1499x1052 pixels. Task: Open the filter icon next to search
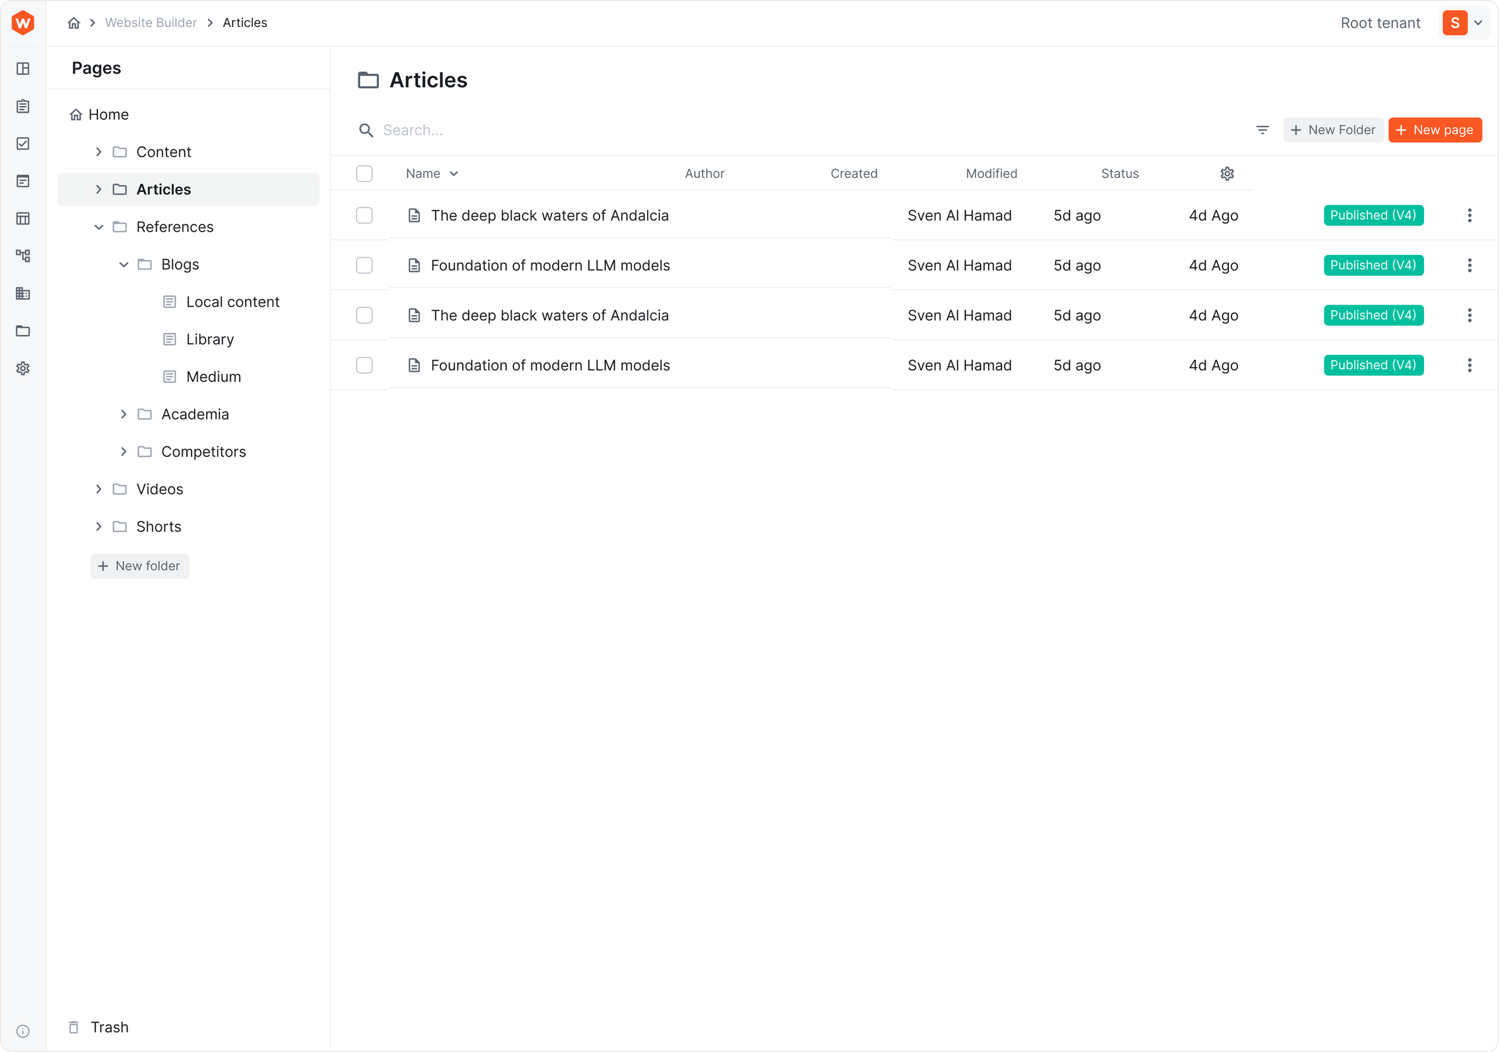pos(1262,130)
